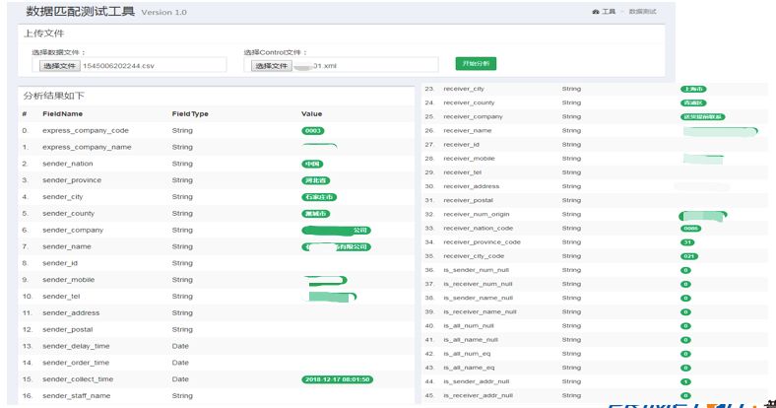Click the receiver_county field name
Viewport: 776px width, 408px height.
(469, 103)
